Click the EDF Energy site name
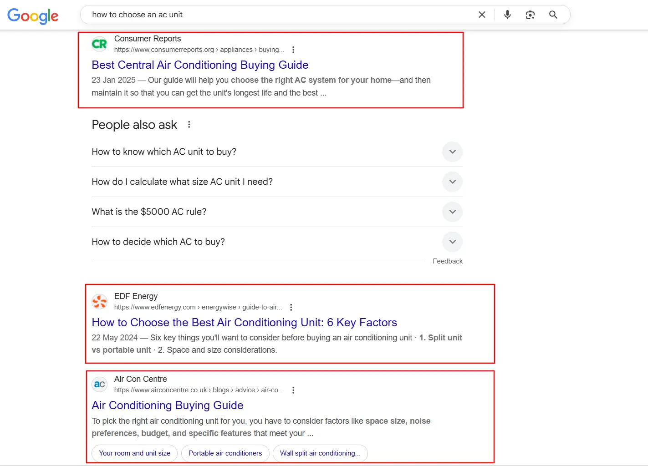This screenshot has width=648, height=466. point(136,296)
